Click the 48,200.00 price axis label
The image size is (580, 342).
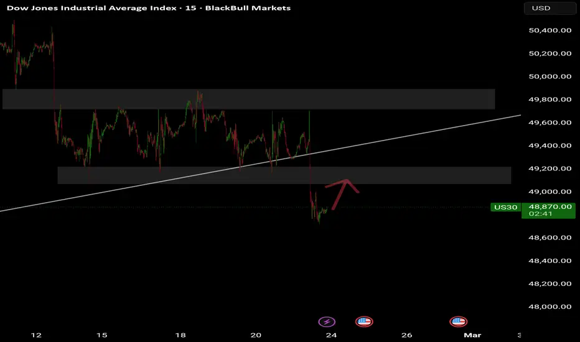[550, 284]
